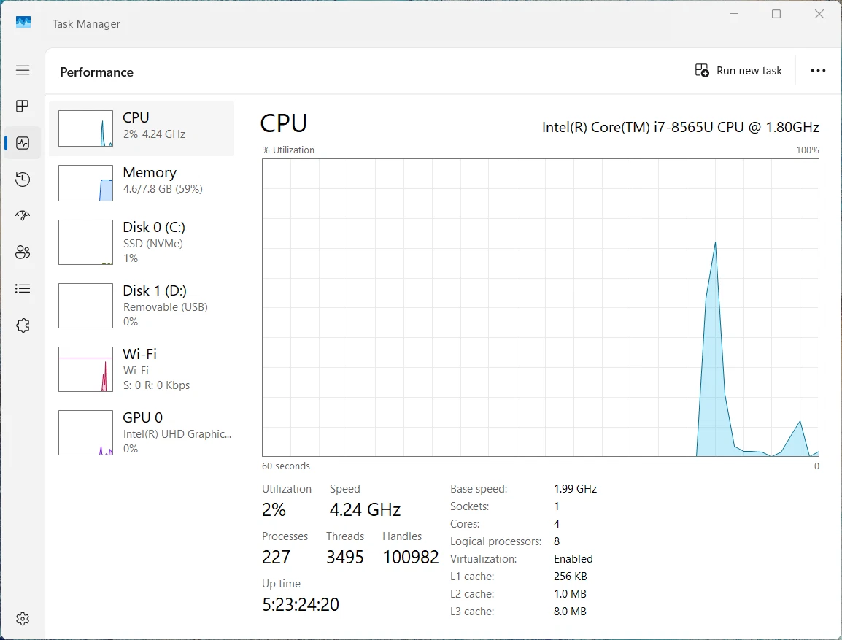Click the Threads count 3495
Screen dimensions: 842x640
[x=344, y=558]
